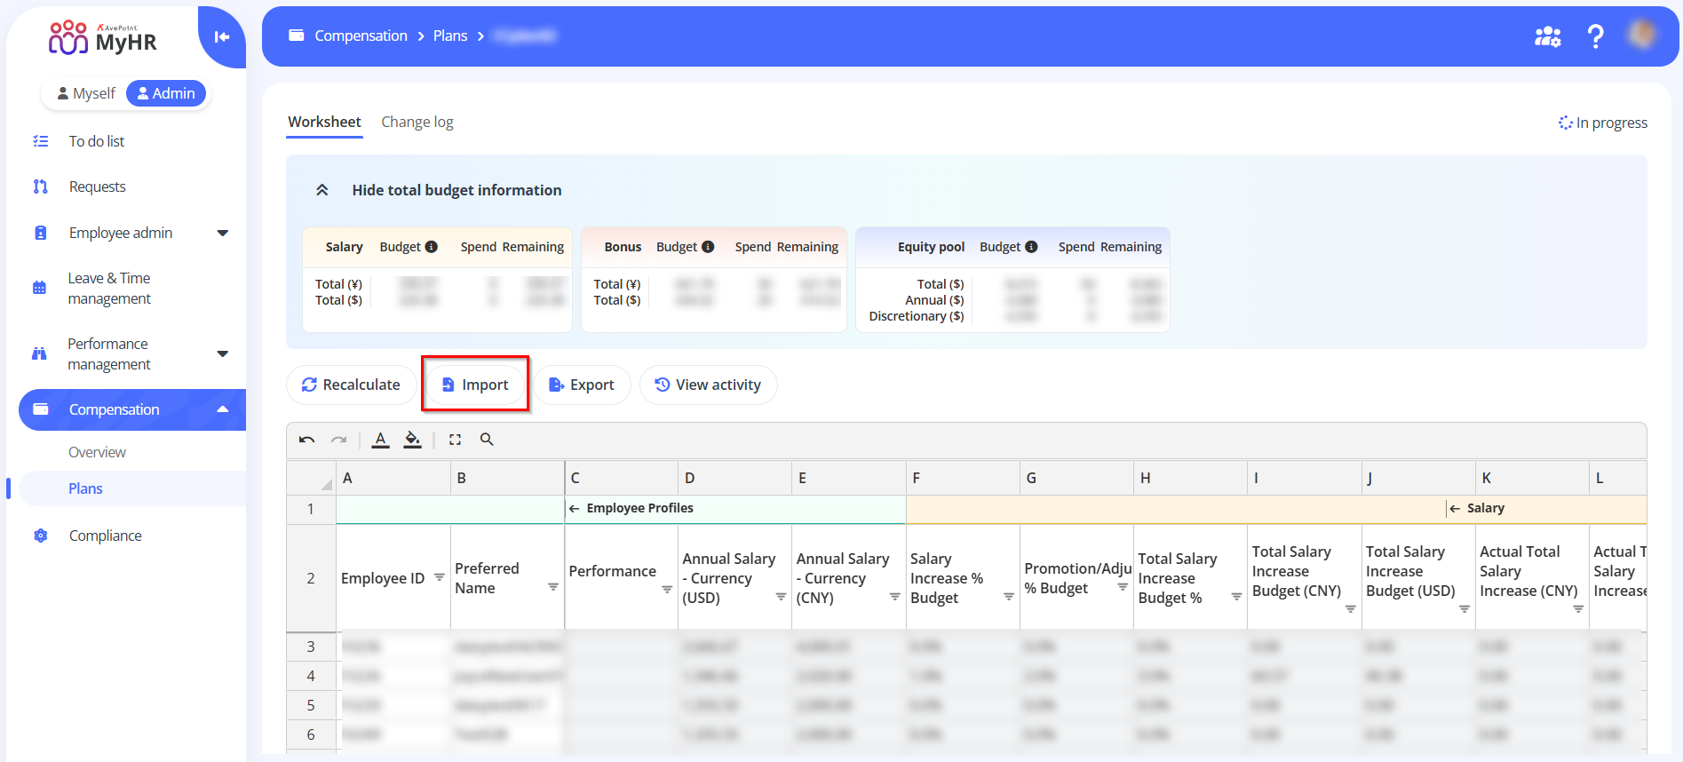Expand the Employee admin menu
Image resolution: width=1683 pixels, height=762 pixels.
(223, 234)
